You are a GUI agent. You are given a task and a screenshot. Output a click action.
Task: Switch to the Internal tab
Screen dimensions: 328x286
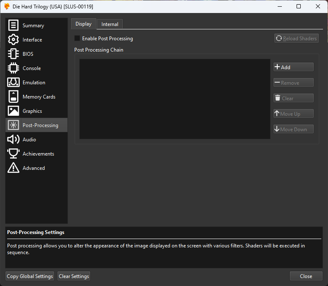(x=110, y=24)
